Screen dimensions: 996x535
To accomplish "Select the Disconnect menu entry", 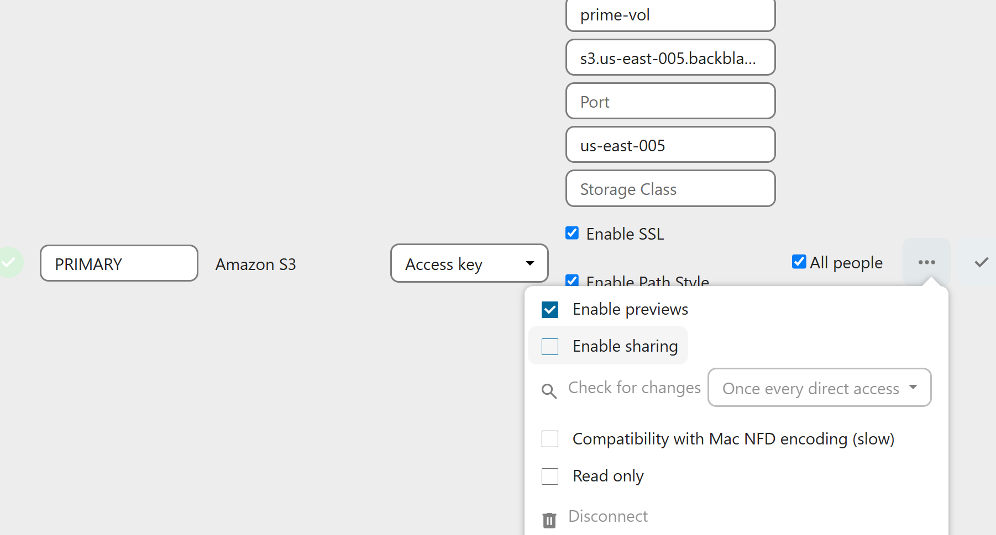I will (607, 516).
